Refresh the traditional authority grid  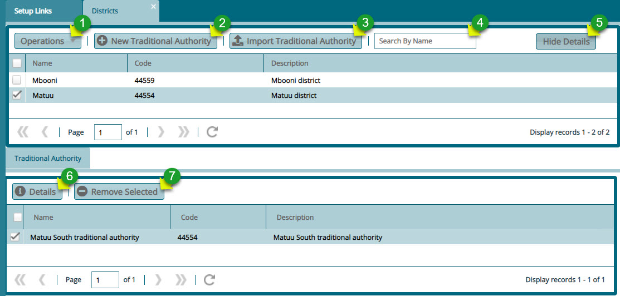point(209,280)
